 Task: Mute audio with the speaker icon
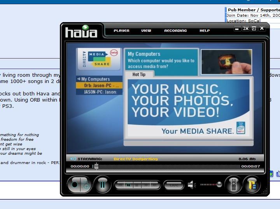[x=192, y=185]
